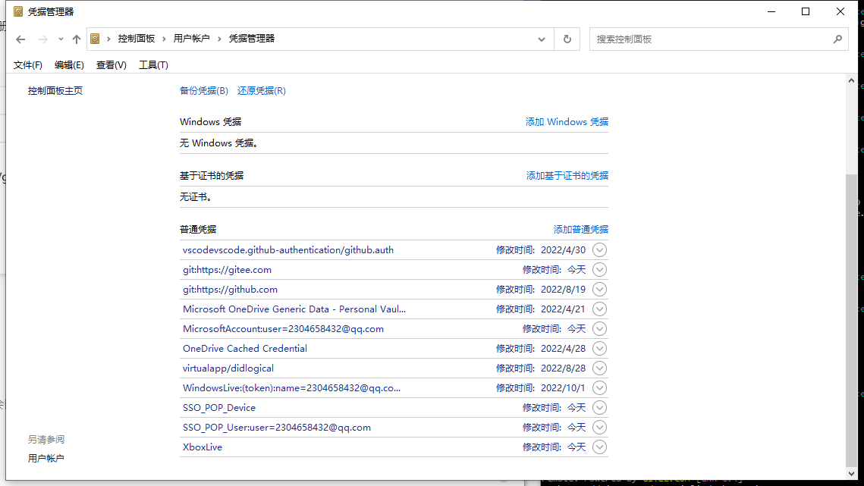Click the forward navigation arrow
This screenshot has width=864, height=486.
[x=42, y=39]
